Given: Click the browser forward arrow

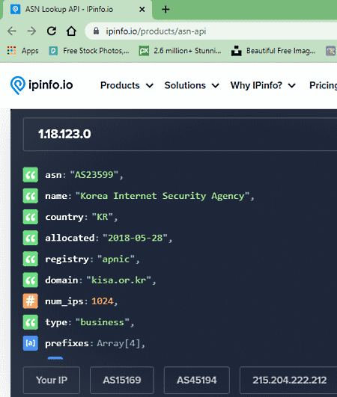Looking at the screenshot, I should coord(31,31).
